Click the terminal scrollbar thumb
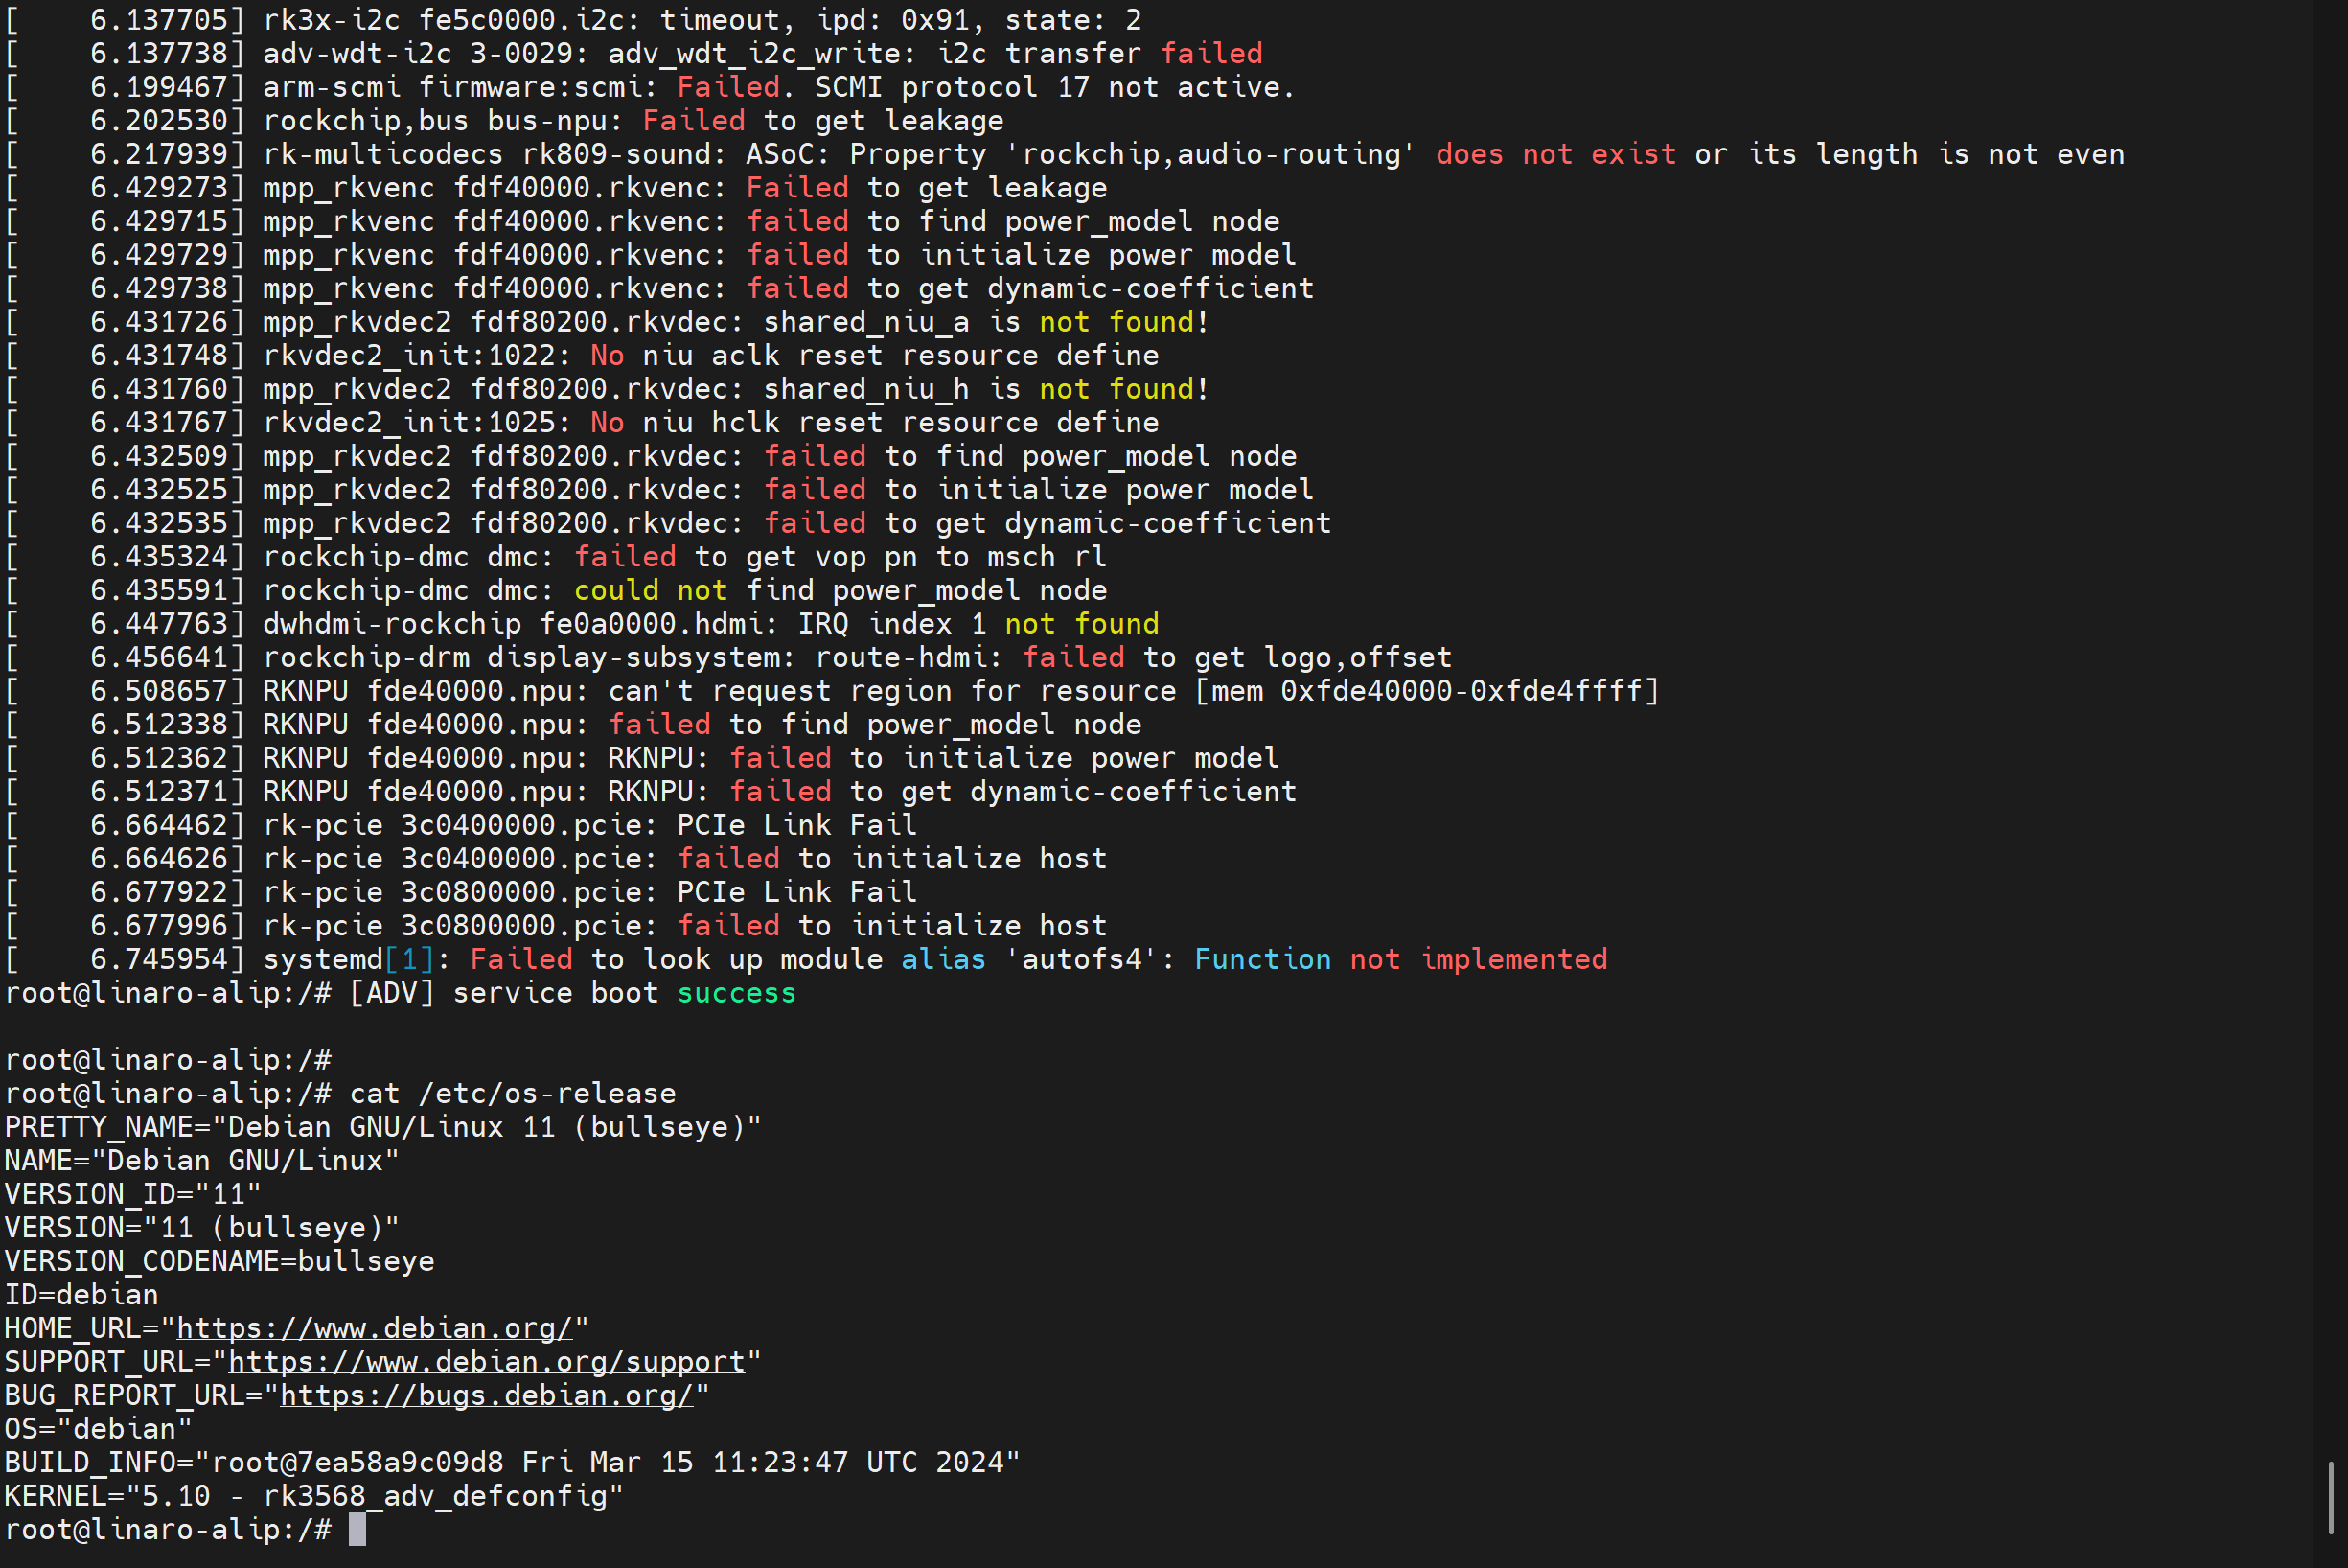This screenshot has height=1568, width=2348. (2331, 1497)
